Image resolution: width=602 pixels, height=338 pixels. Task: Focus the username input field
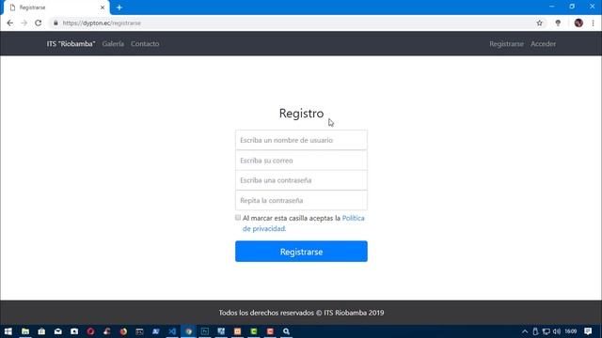click(x=301, y=140)
